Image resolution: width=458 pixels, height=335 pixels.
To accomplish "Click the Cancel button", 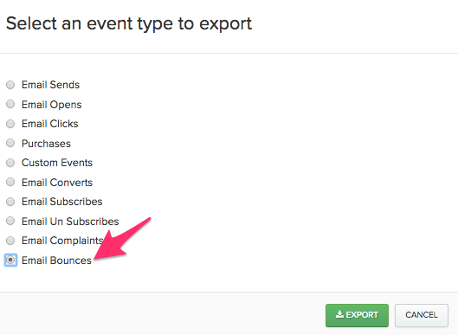I will (x=421, y=315).
